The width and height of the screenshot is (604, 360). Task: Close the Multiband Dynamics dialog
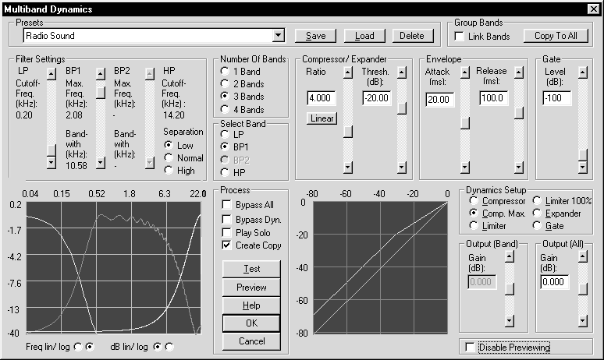592,9
